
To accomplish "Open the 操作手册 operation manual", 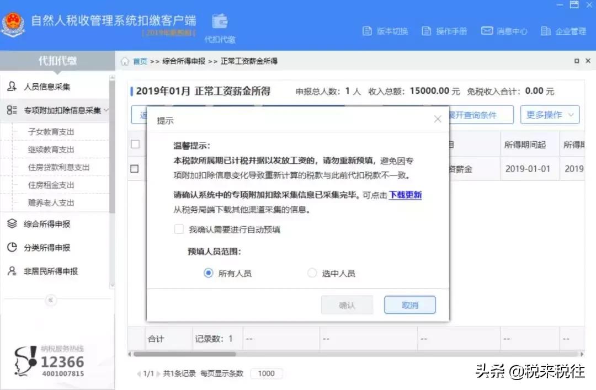I will 450,32.
